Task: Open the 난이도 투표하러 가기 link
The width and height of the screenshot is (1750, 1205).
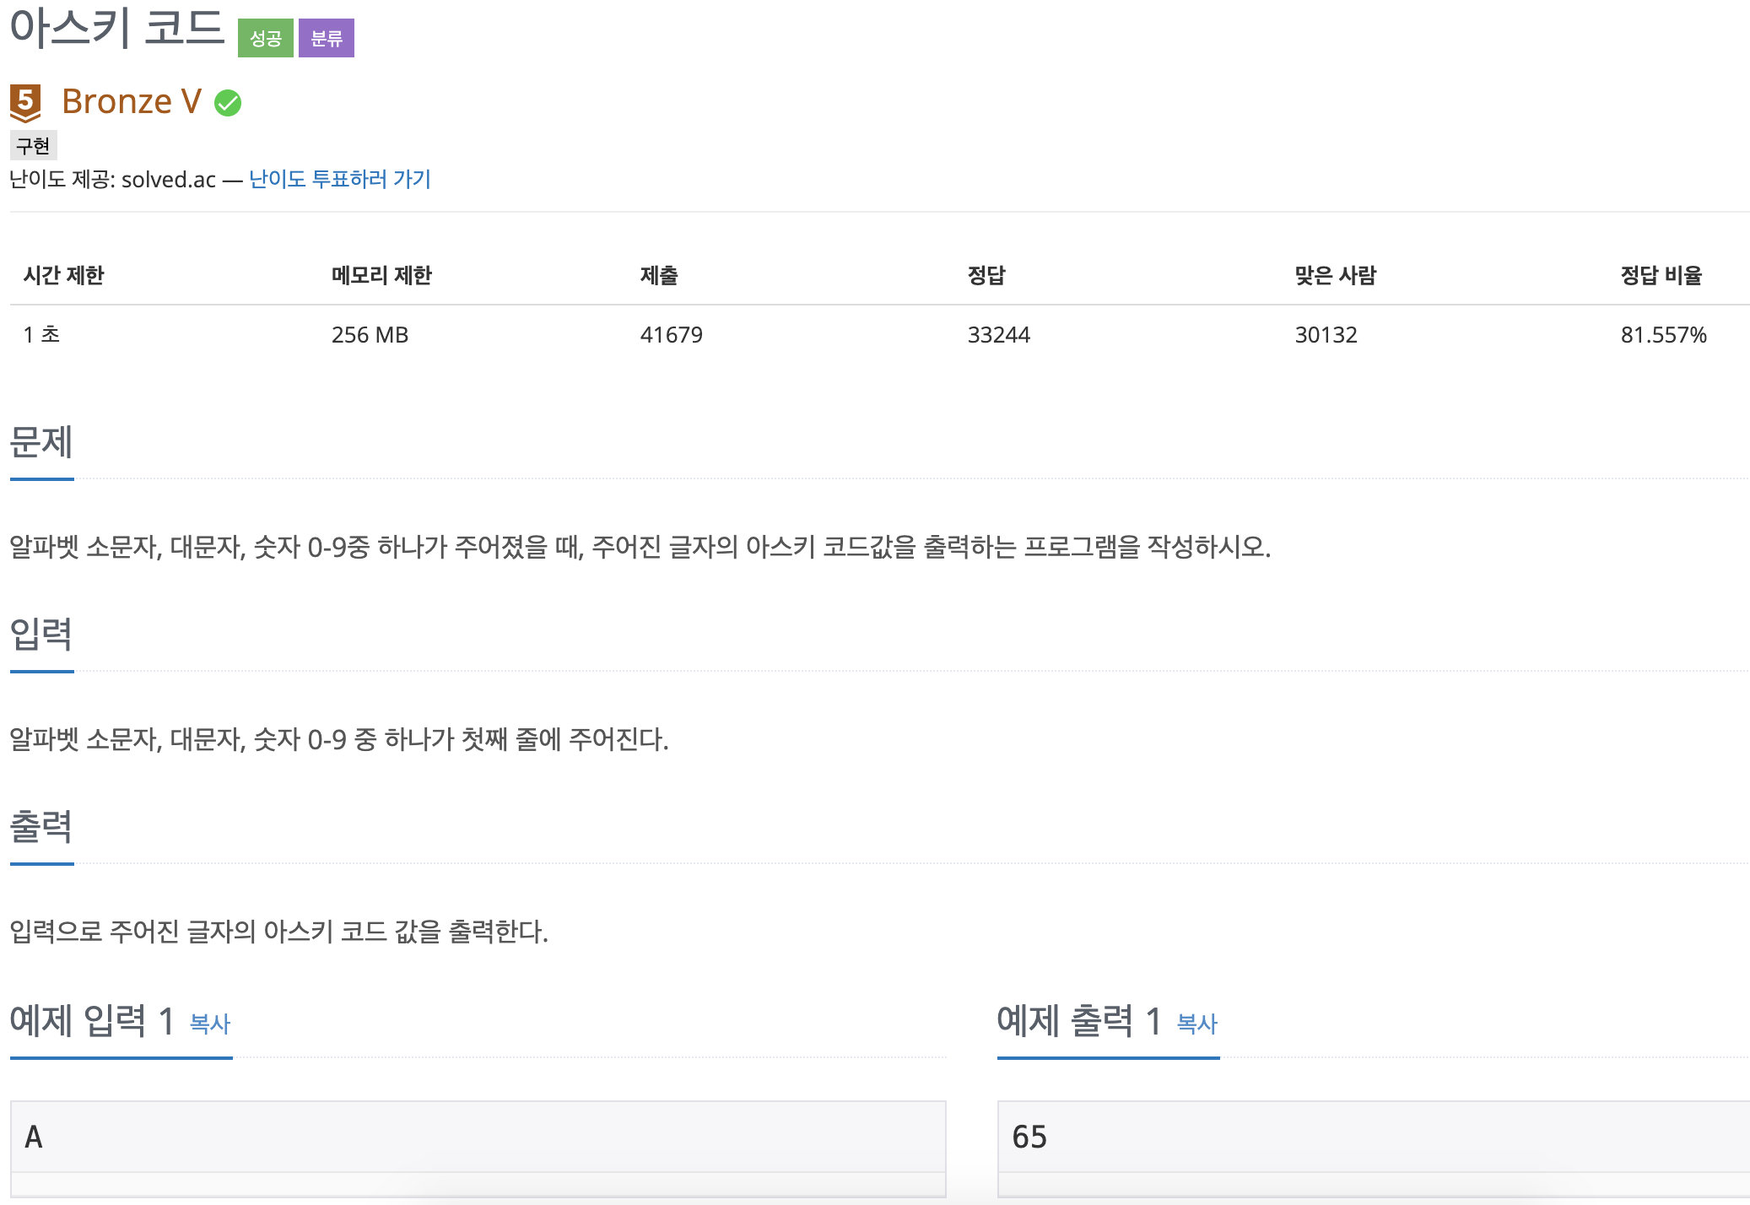Action: pos(340,179)
